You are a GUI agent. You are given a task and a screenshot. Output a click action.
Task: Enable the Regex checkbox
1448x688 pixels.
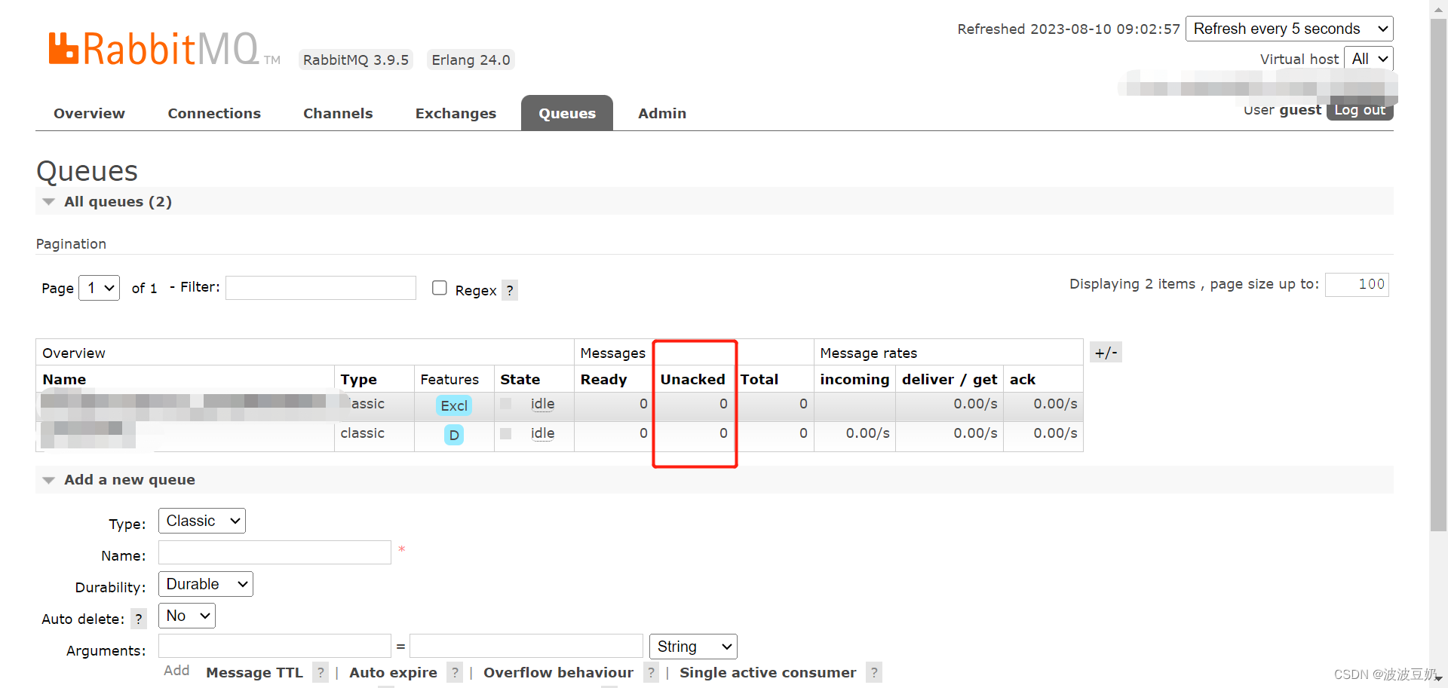pyautogui.click(x=440, y=288)
